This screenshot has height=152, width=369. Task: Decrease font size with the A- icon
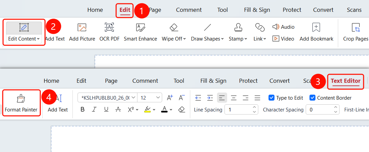181,98
